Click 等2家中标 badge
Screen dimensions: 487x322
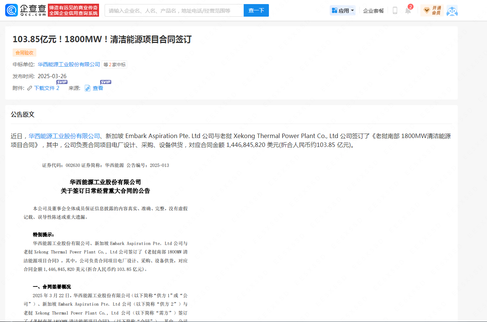[115, 64]
